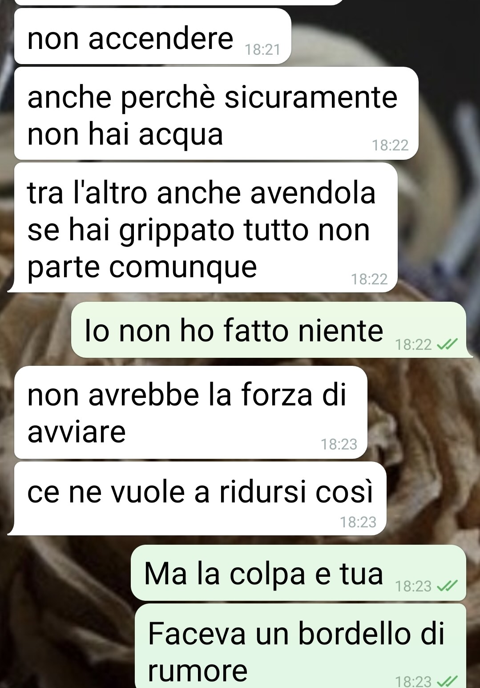Tap the 18:22 timestamp next to 'fatto niente'
This screenshot has width=480, height=688.
[414, 344]
